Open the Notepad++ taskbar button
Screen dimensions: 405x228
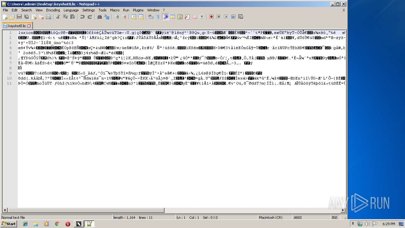(x=89, y=224)
